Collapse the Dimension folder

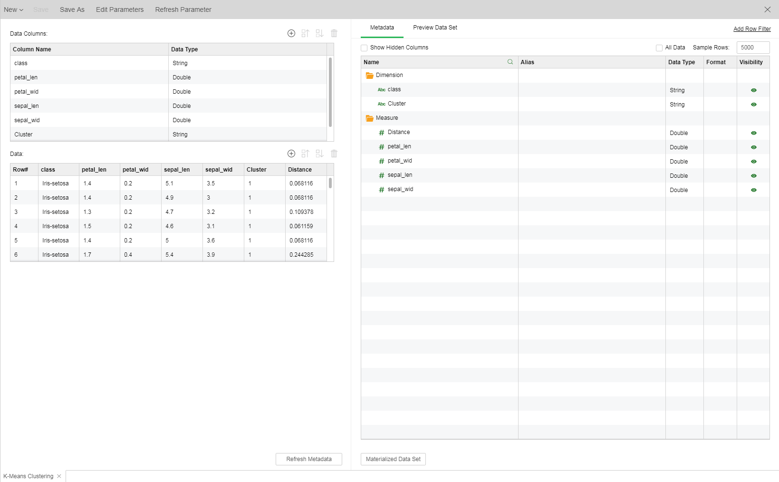[369, 75]
